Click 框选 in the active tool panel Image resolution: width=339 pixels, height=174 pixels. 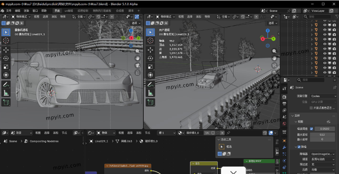[229, 147]
